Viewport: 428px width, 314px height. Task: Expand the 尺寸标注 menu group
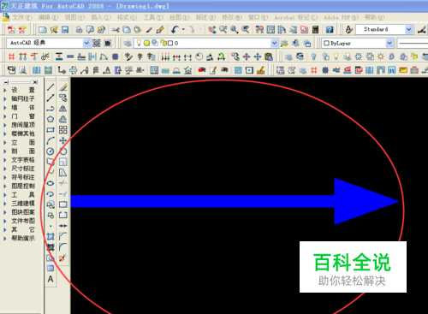[5, 169]
